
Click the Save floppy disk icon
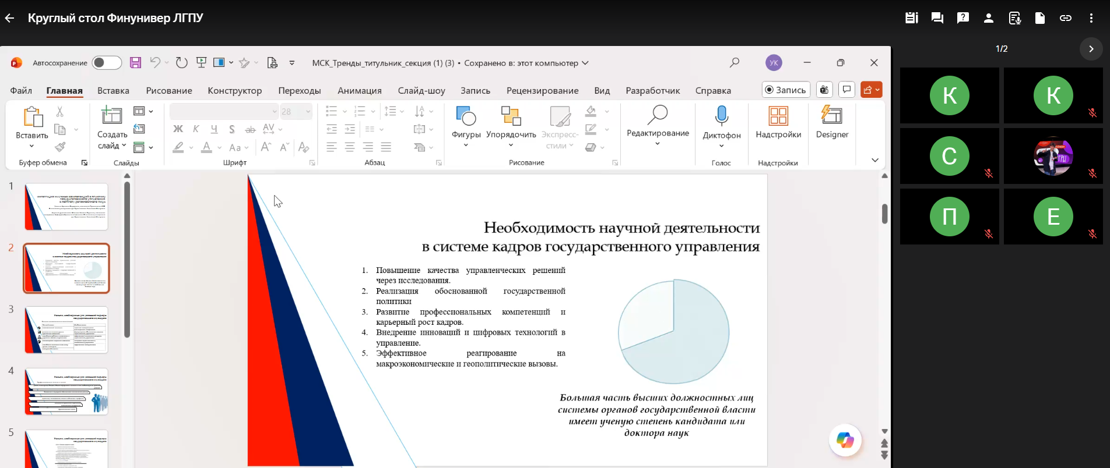coord(135,63)
